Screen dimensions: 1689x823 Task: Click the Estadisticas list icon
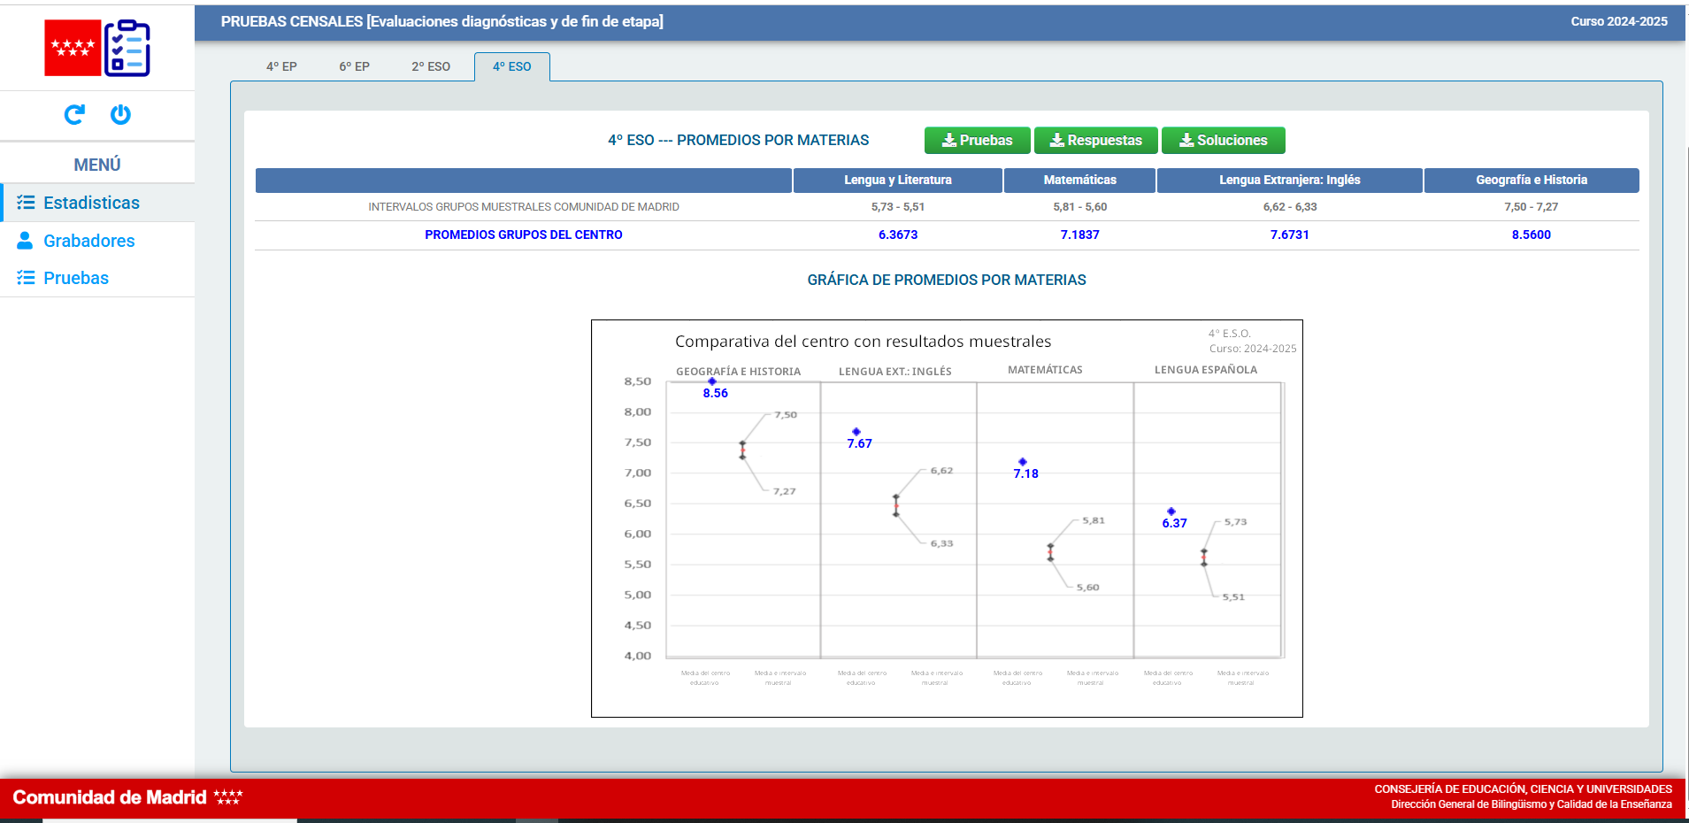point(26,203)
